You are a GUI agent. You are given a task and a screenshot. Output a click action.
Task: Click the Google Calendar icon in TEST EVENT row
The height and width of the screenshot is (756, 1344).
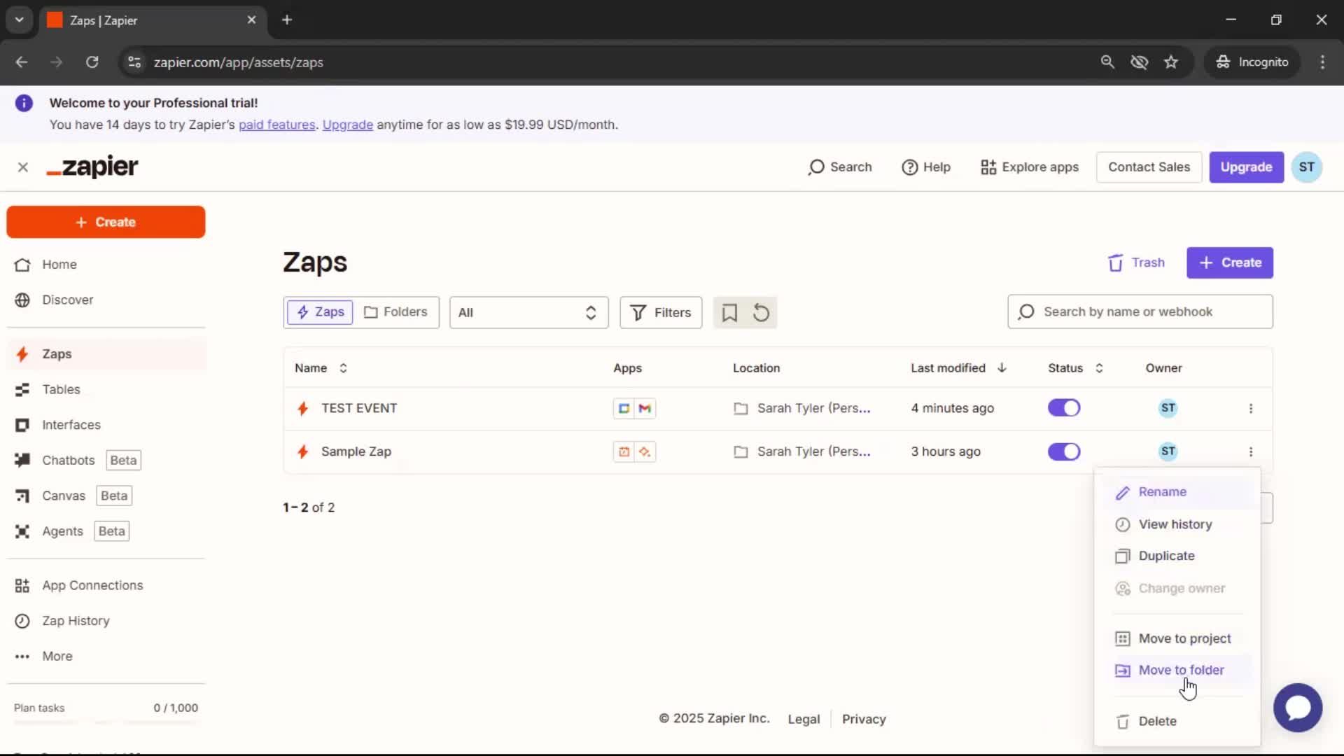pyautogui.click(x=624, y=409)
